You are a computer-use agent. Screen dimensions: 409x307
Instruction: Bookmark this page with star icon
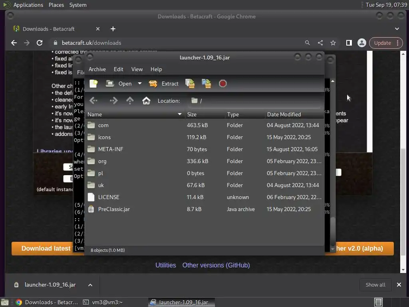(333, 43)
